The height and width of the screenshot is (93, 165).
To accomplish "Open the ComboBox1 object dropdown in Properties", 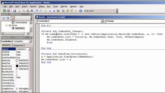I will point(30,41).
